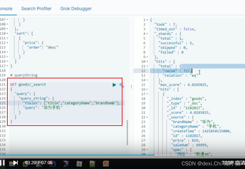Click the "_id" : "1182817" line
The width and height of the screenshot is (245, 169).
click(185, 108)
